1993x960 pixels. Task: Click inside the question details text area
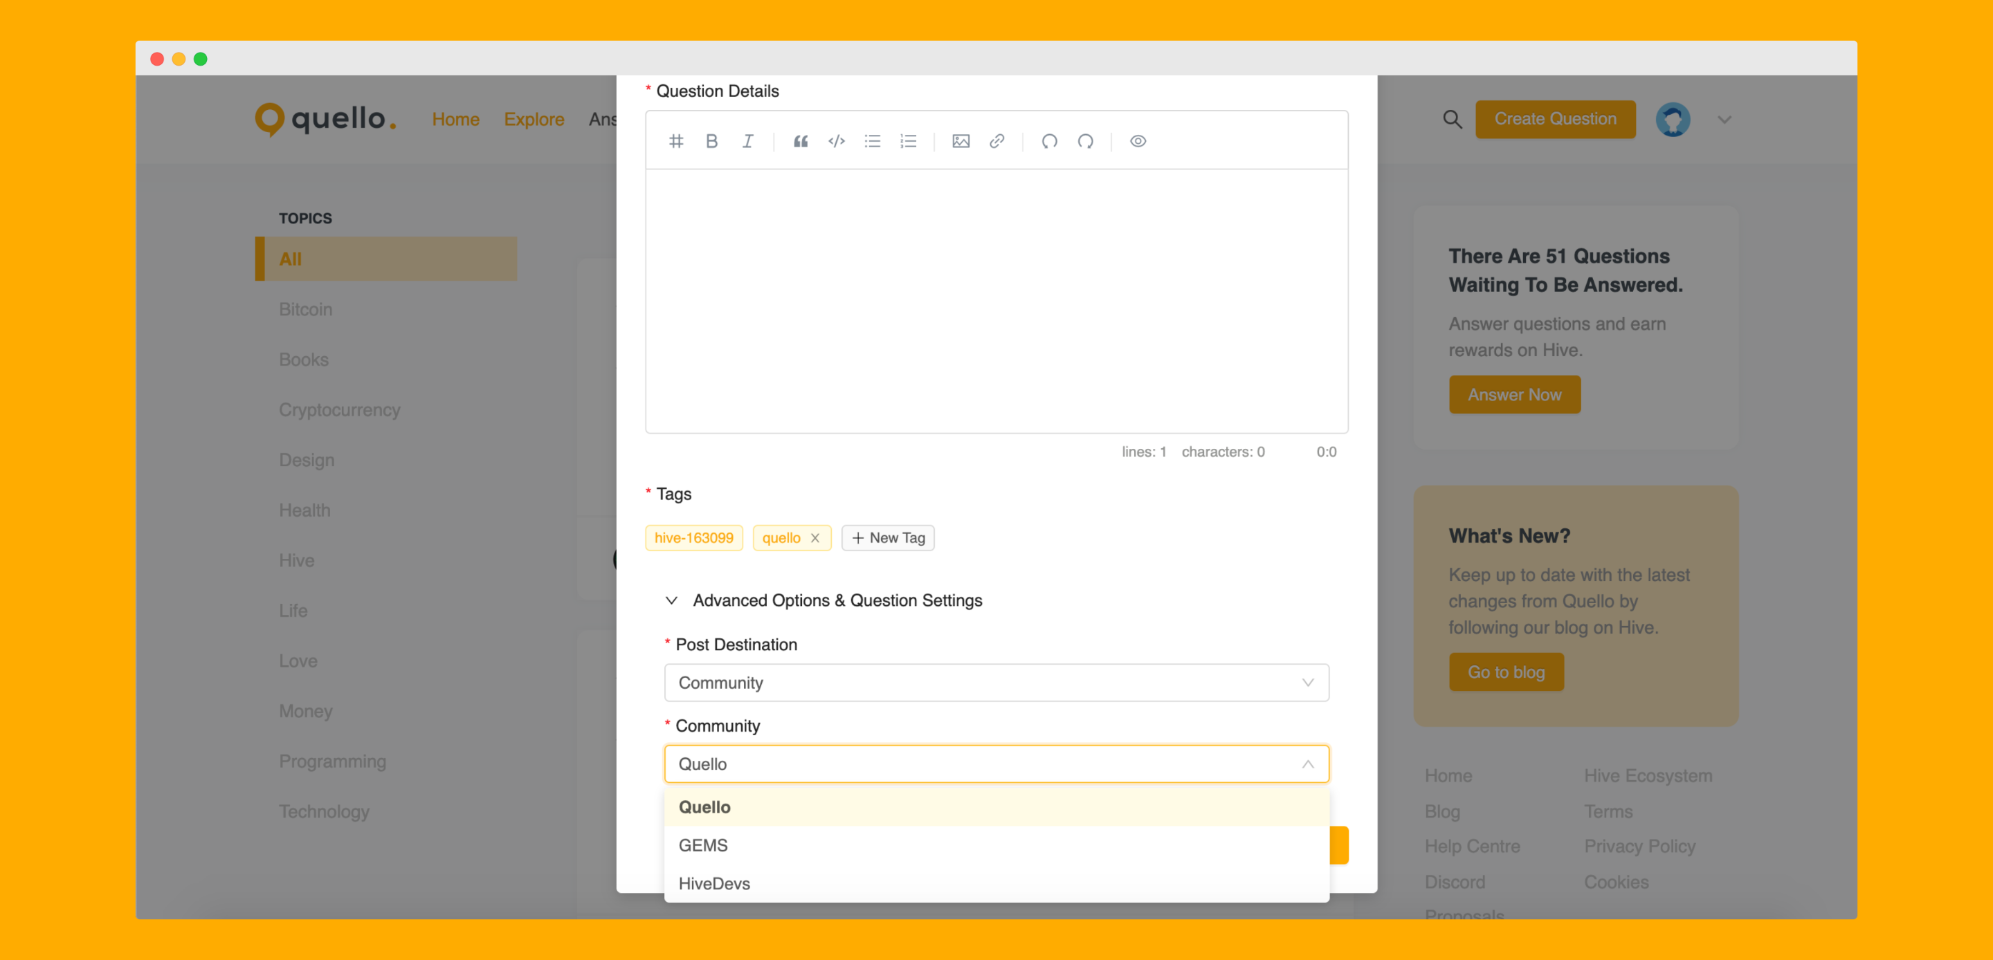[996, 300]
